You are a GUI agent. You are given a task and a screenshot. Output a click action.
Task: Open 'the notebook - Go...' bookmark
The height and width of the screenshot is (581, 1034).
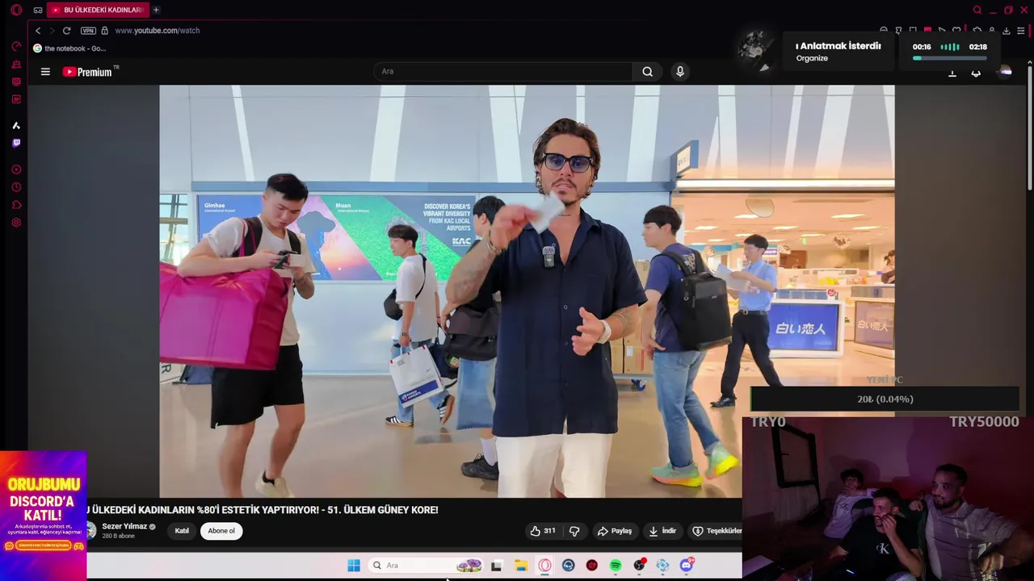(69, 48)
